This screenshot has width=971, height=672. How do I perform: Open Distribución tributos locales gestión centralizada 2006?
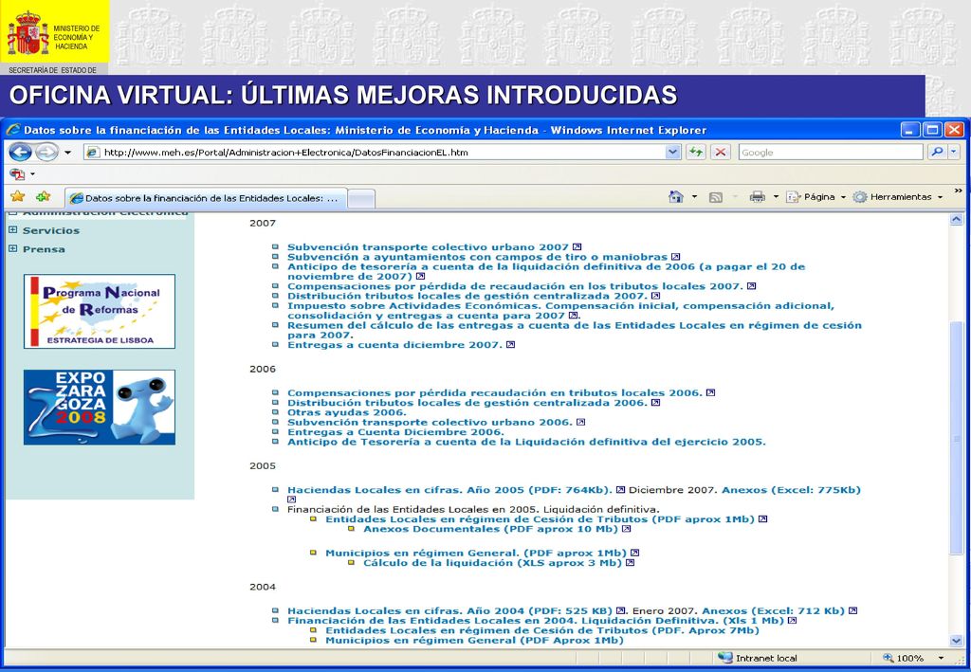pos(467,403)
